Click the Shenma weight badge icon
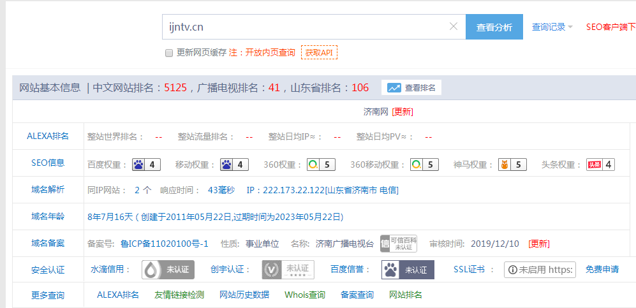 [x=512, y=165]
